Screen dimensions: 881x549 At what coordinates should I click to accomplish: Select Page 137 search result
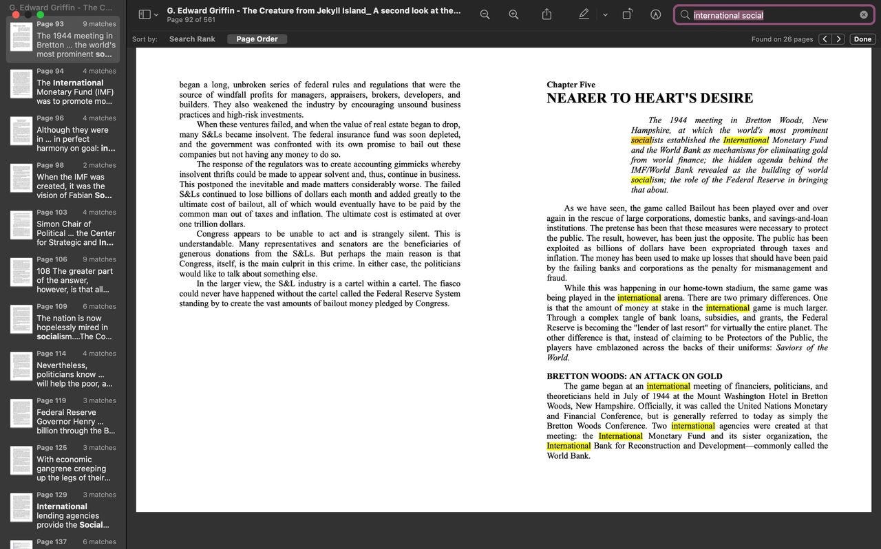(63, 542)
